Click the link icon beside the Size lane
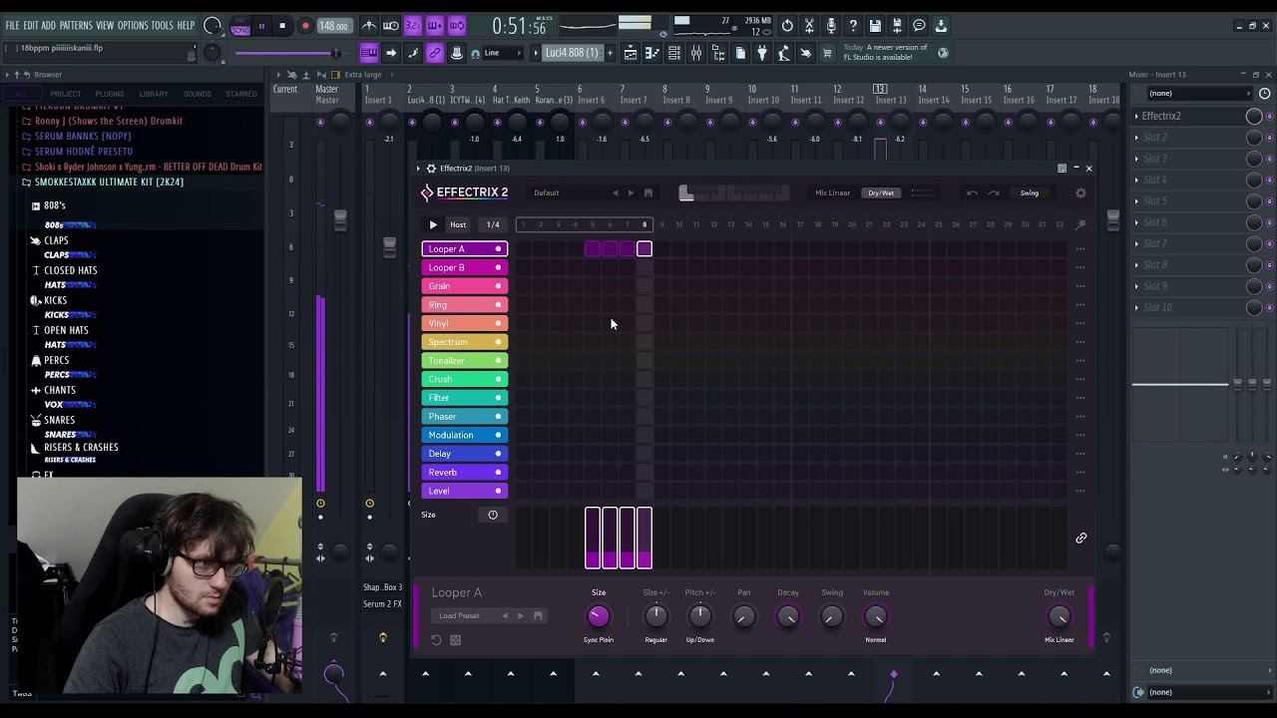 click(x=1080, y=538)
